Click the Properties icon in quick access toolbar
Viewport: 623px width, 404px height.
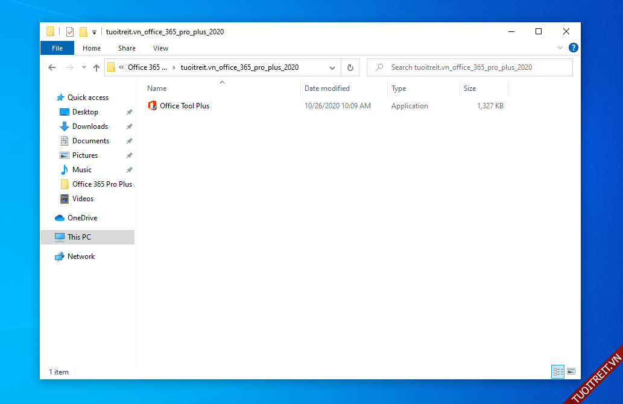(x=70, y=32)
